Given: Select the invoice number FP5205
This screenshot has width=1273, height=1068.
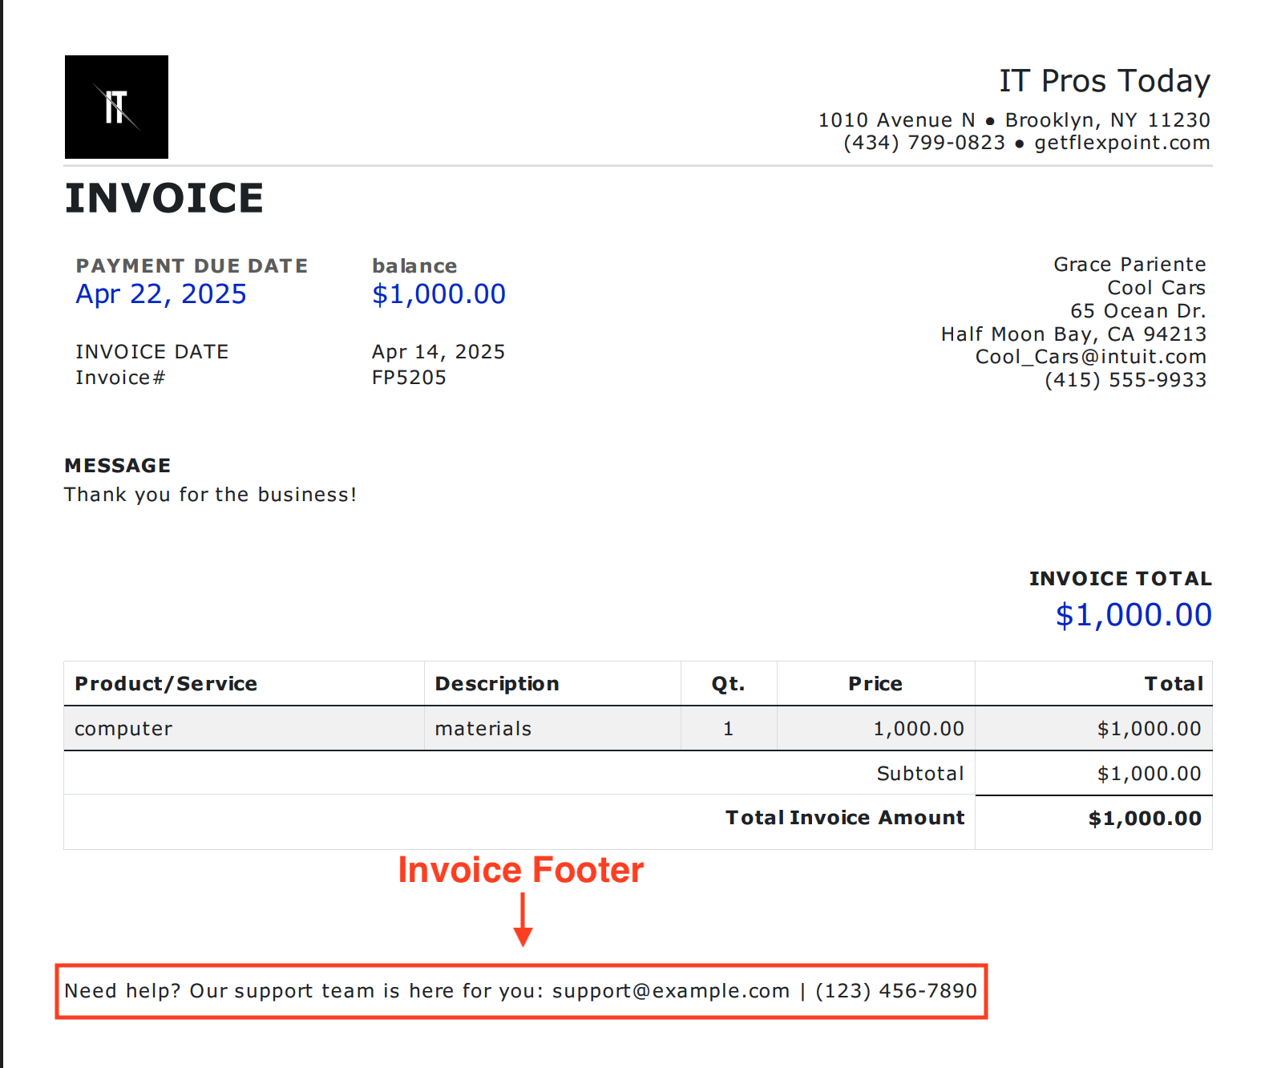Looking at the screenshot, I should pyautogui.click(x=409, y=378).
